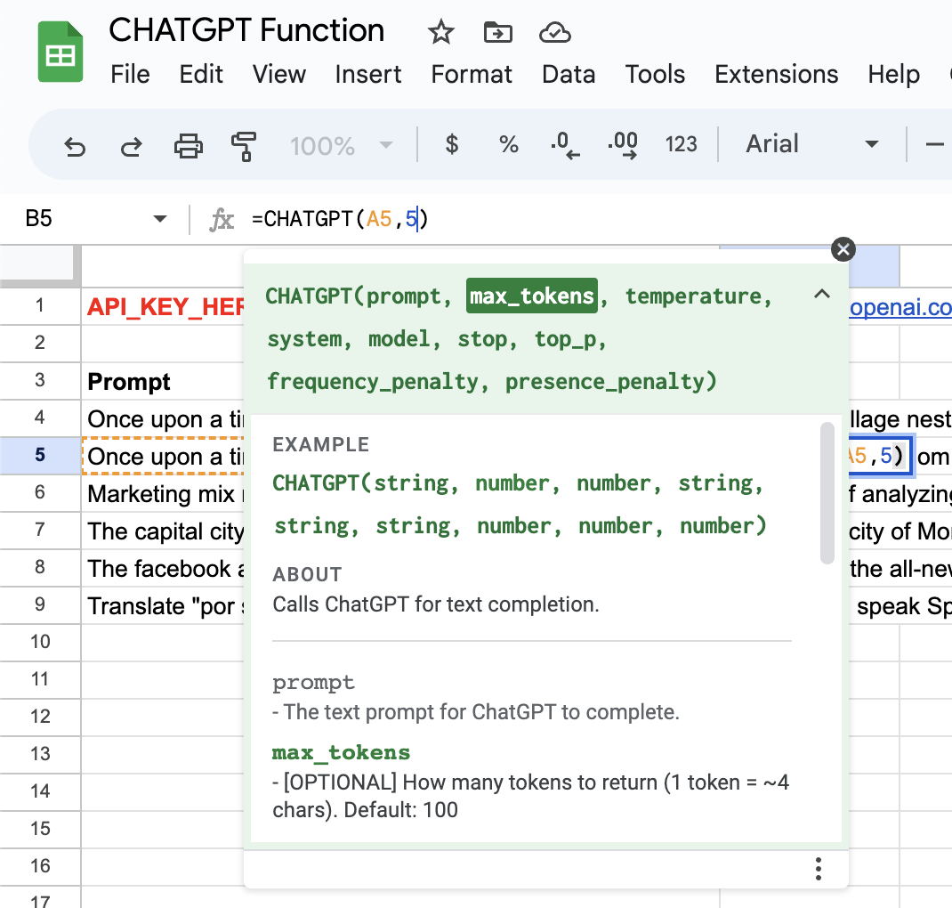Select the Marketing mix cell in row 6
The height and width of the screenshot is (908, 952).
pos(163,494)
